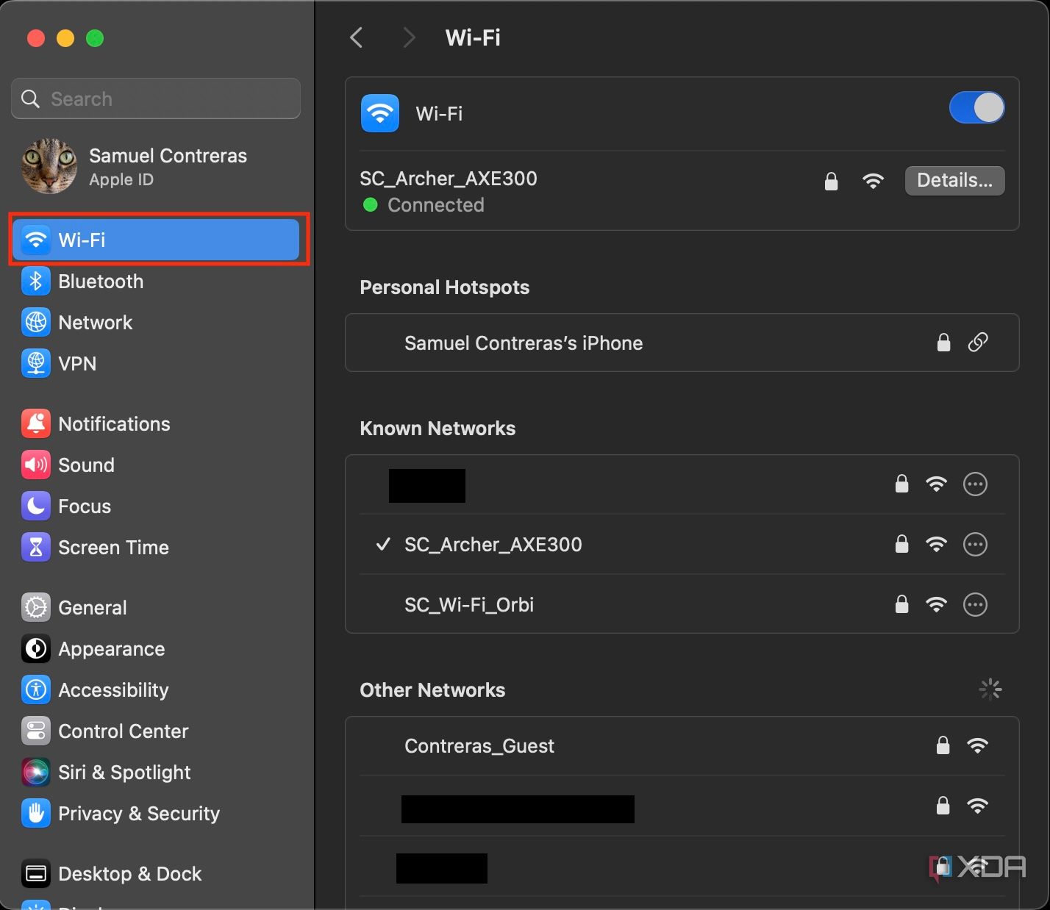Switch to Wi-Fi settings section

tap(82, 240)
